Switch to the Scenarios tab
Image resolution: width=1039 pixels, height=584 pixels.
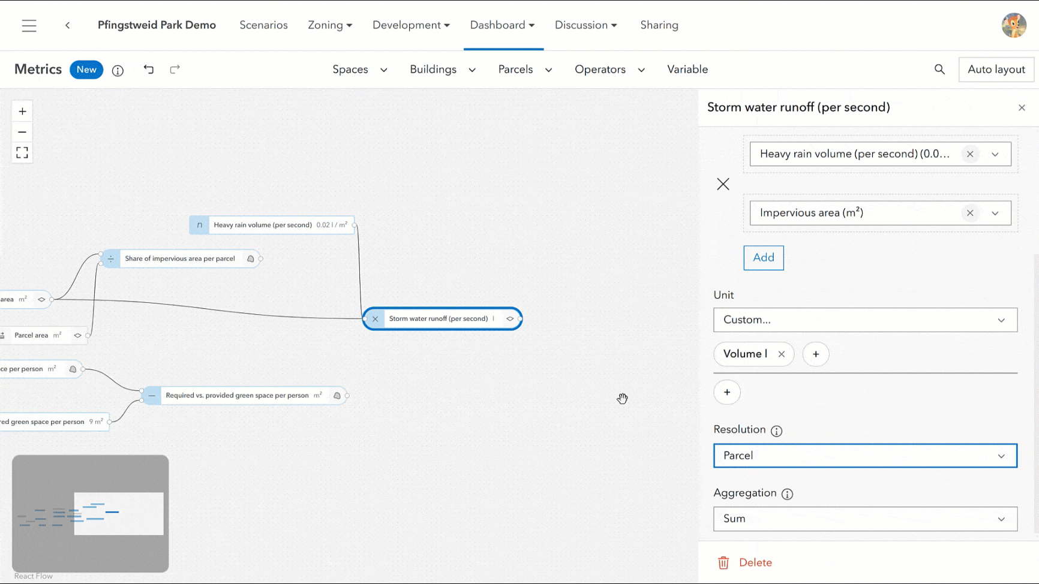[x=263, y=25]
